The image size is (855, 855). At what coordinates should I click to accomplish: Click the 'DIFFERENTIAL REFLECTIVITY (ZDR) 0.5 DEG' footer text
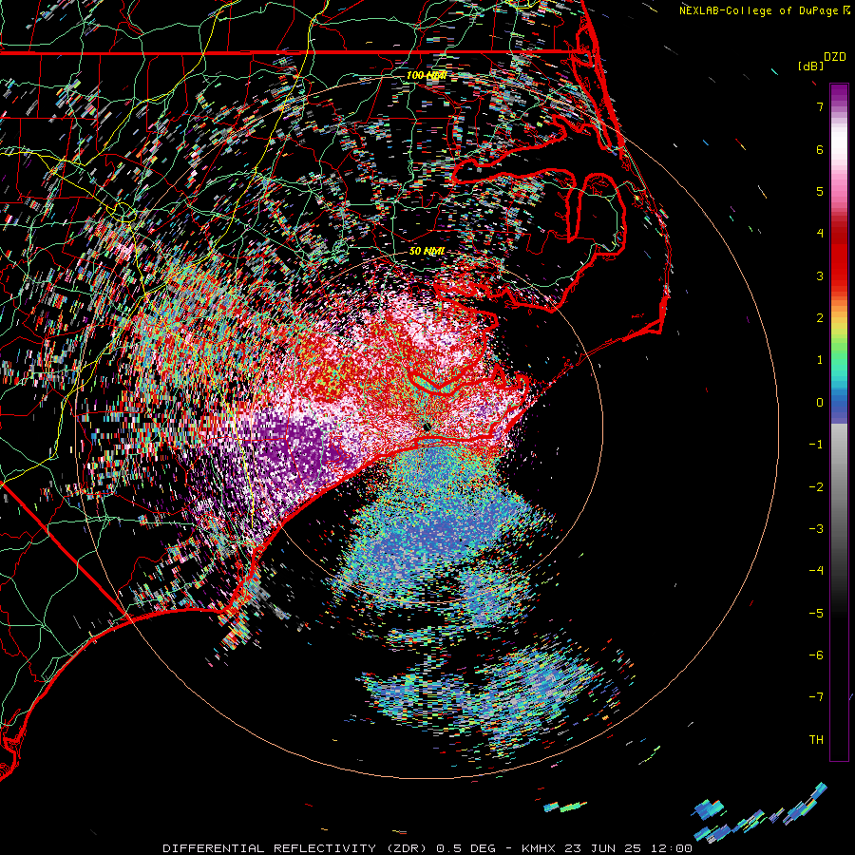(x=330, y=848)
